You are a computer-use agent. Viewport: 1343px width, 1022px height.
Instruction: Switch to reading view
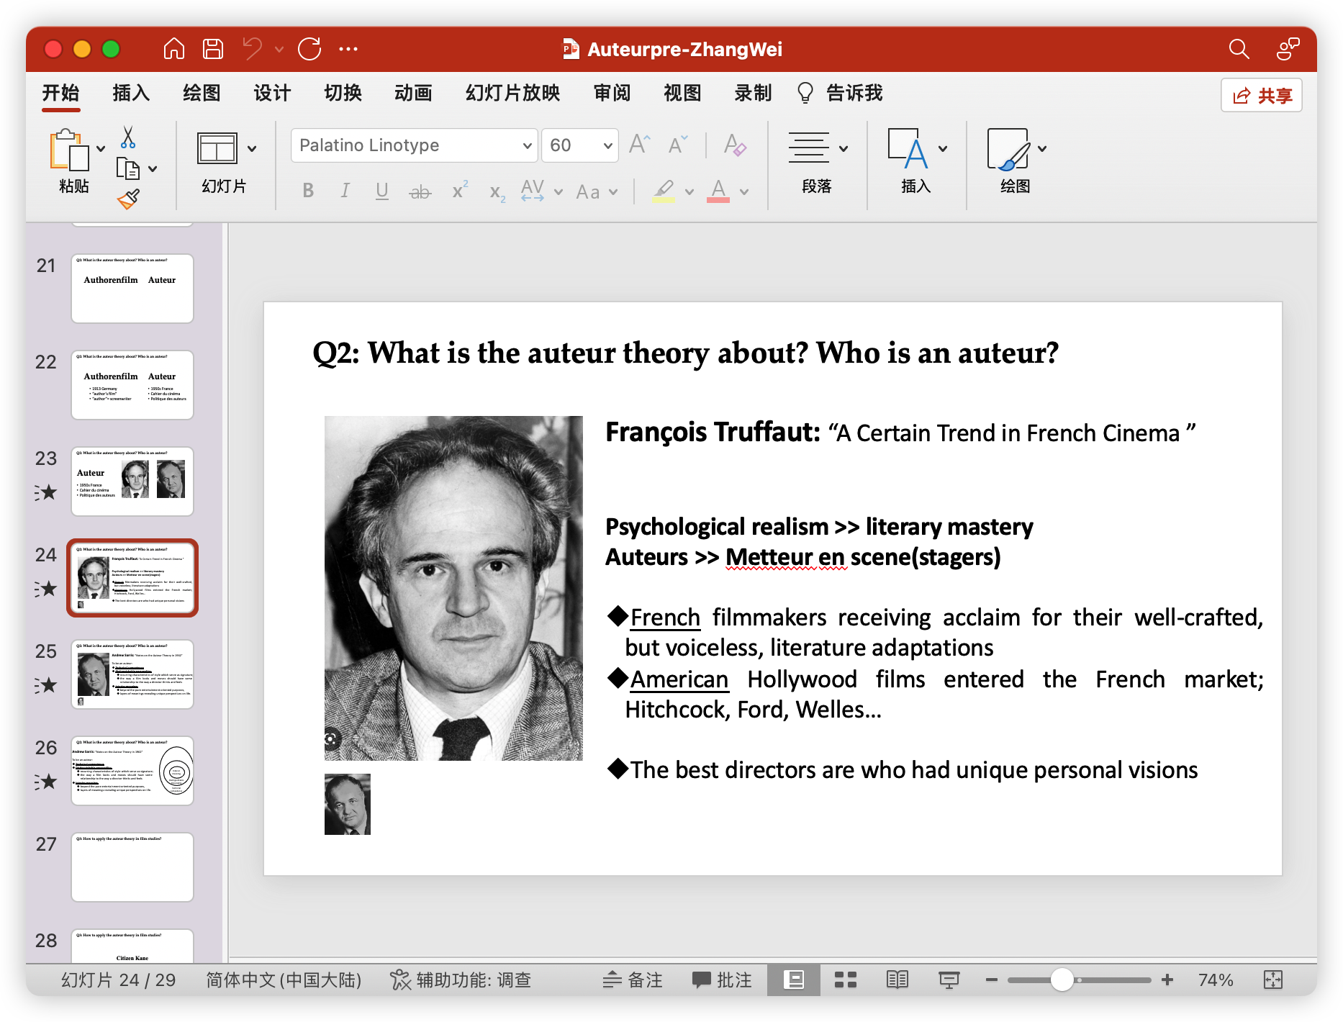point(897,980)
